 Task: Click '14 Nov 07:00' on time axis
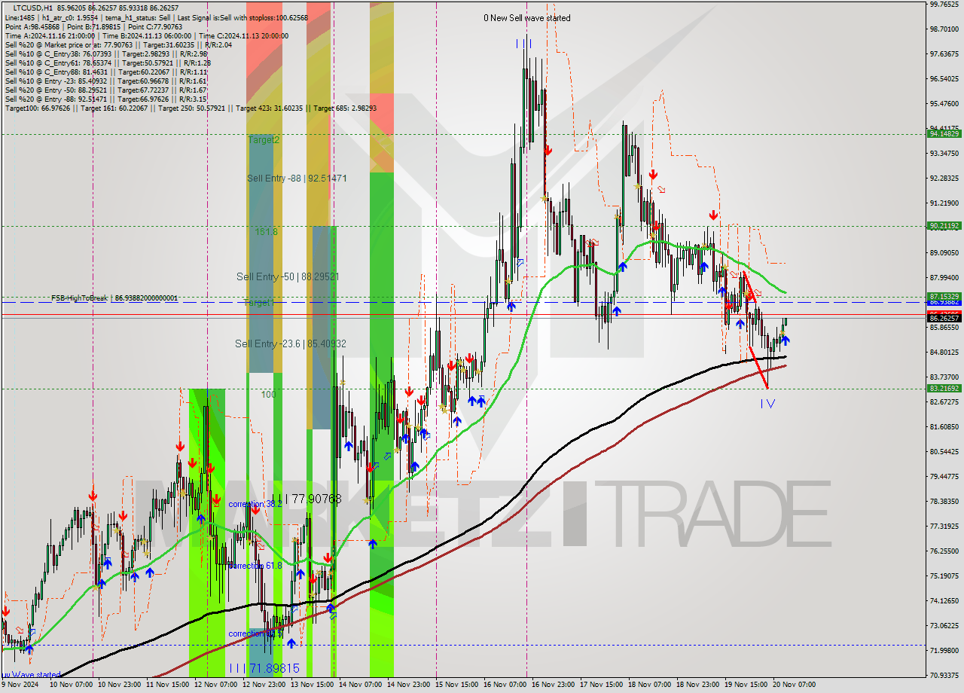click(x=360, y=685)
